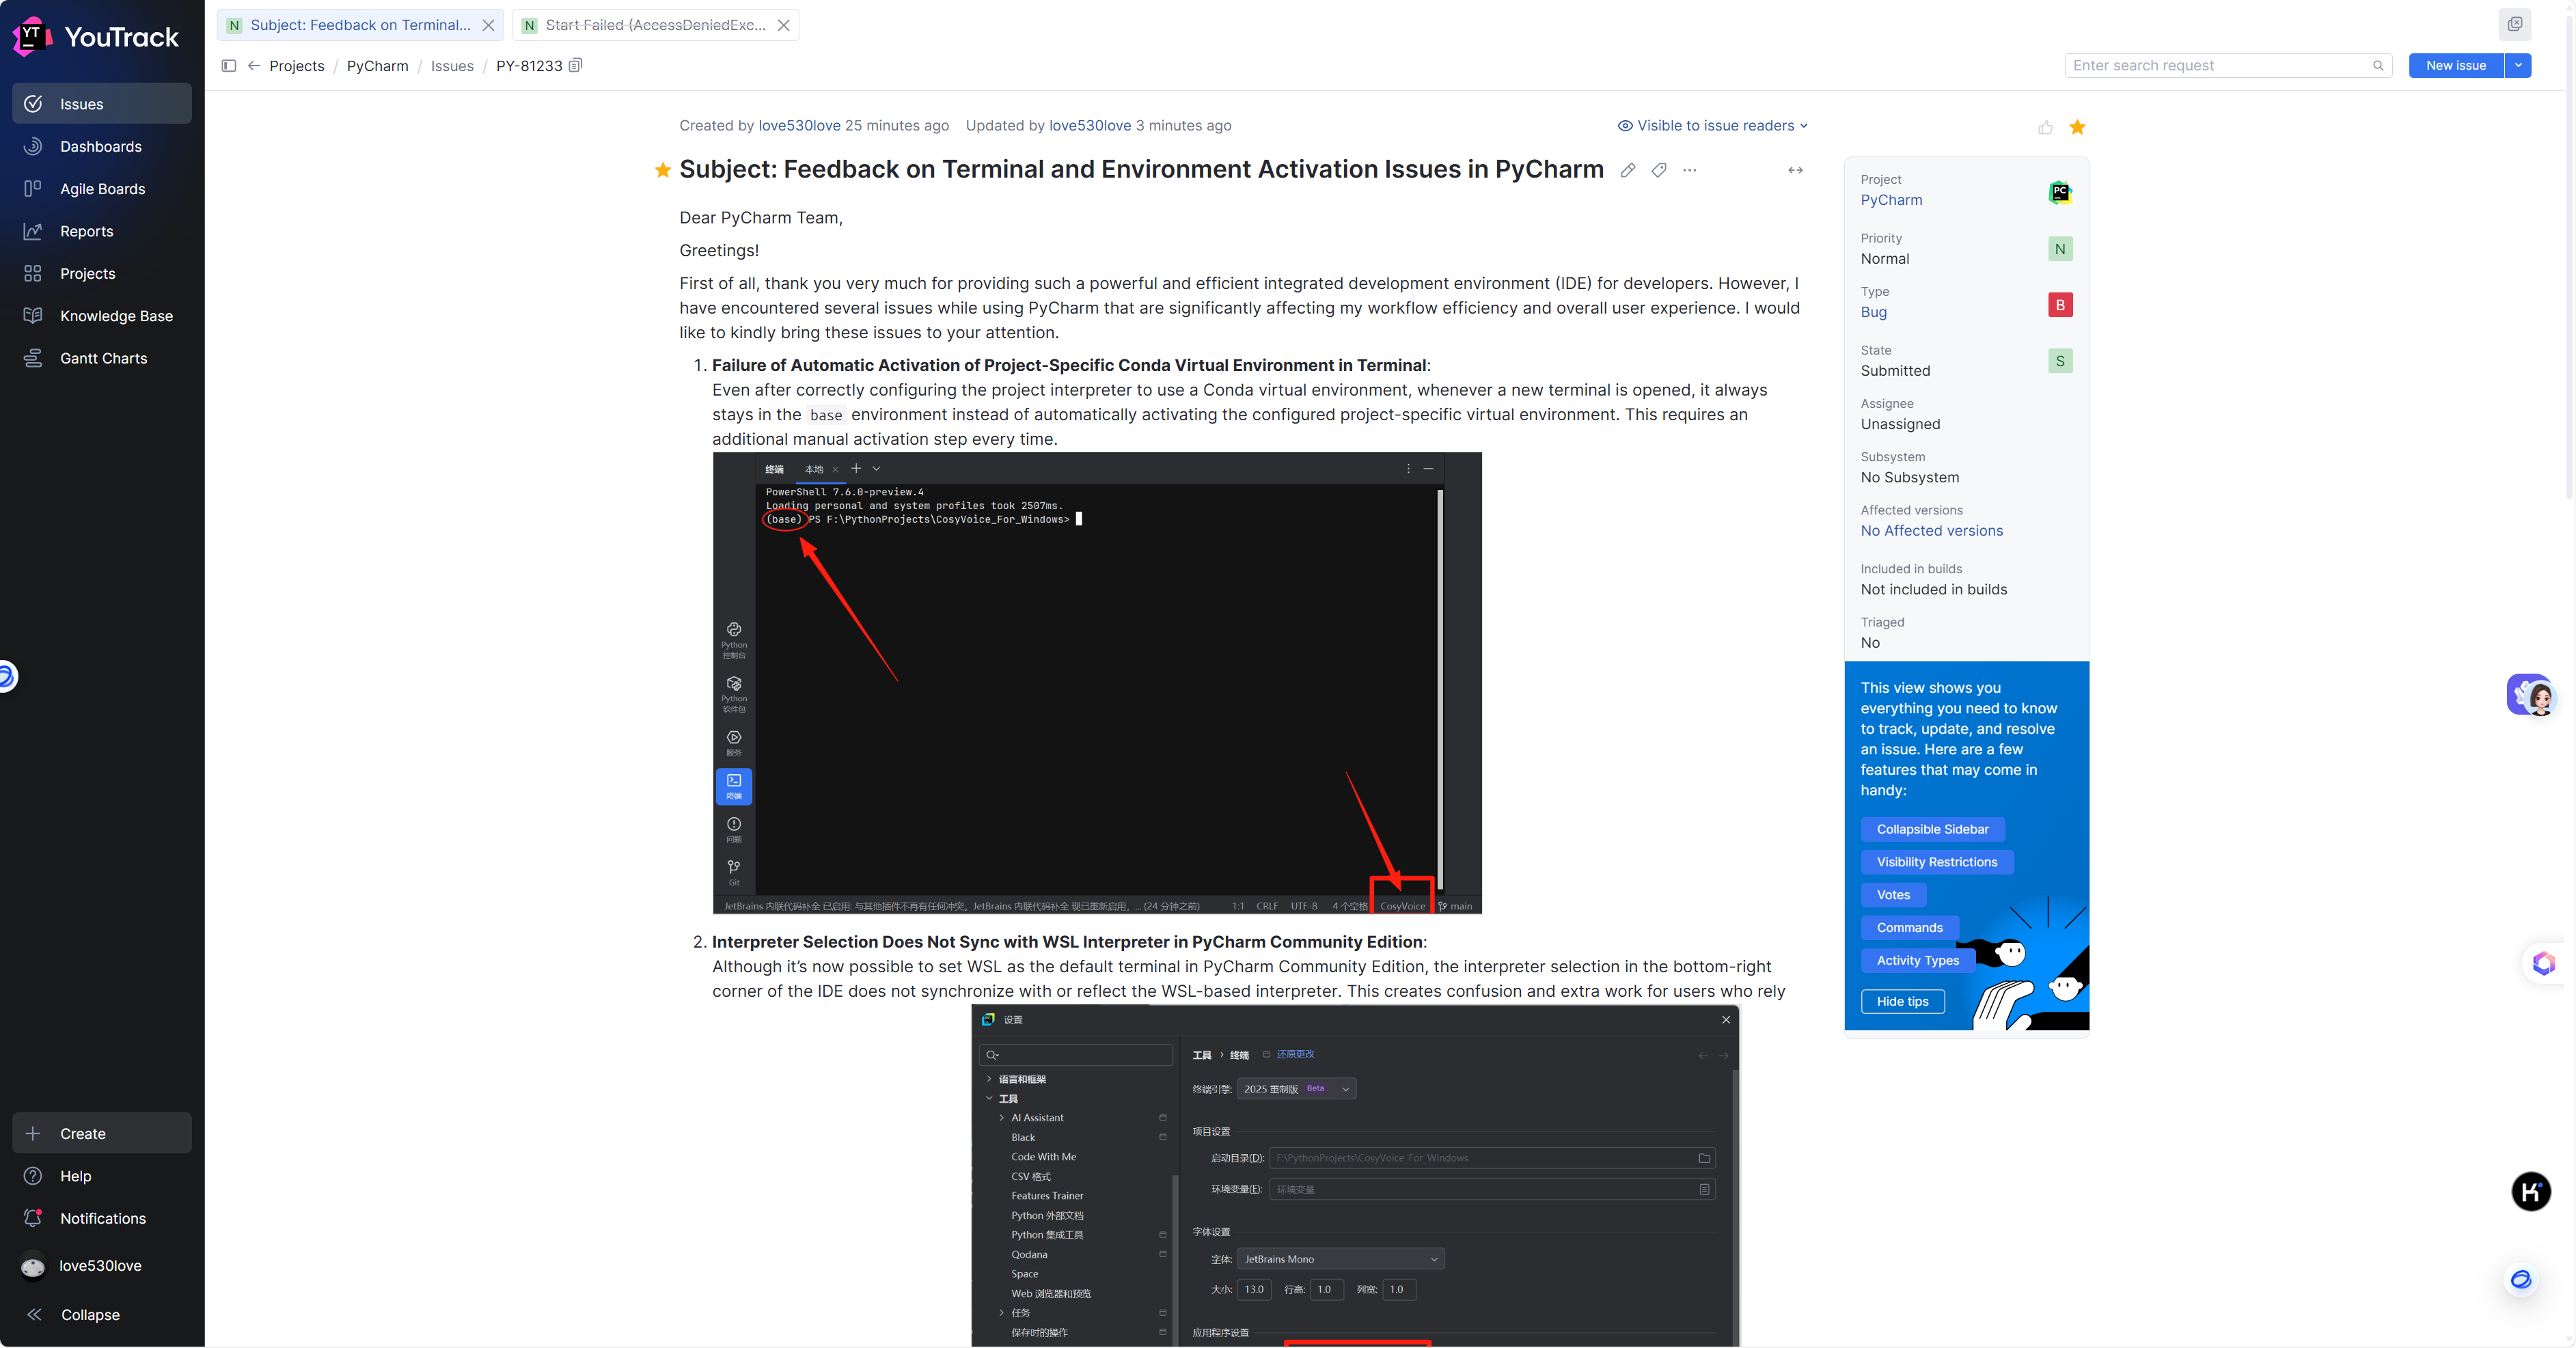
Task: Copy issue ID PY-81233 with the copy icon
Action: 575,65
